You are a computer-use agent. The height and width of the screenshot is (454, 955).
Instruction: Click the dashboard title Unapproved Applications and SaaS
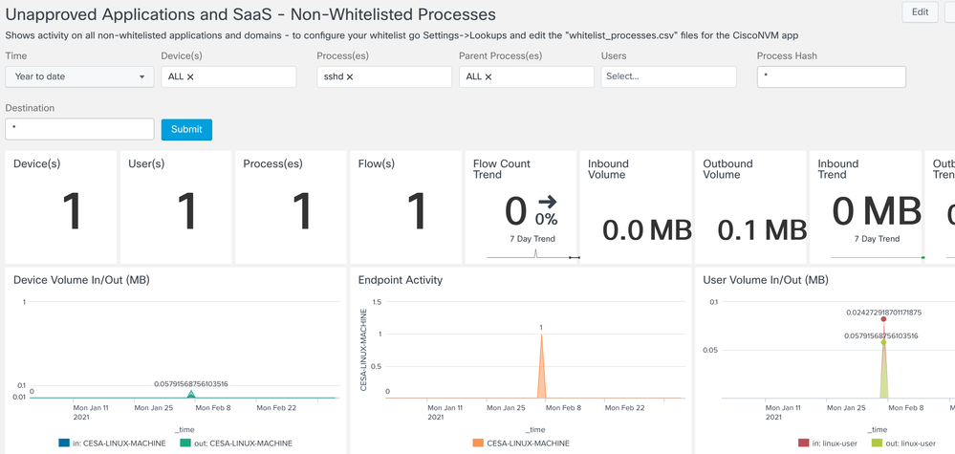click(250, 13)
